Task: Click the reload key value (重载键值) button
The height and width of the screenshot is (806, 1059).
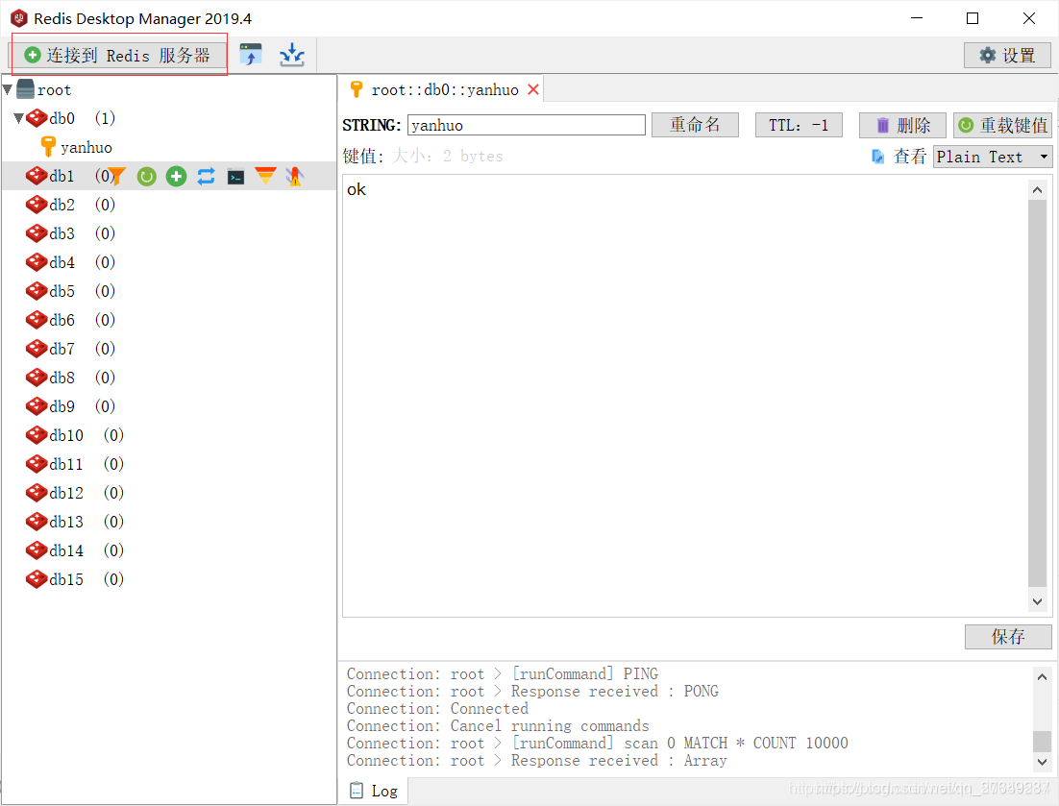Action: click(1003, 125)
